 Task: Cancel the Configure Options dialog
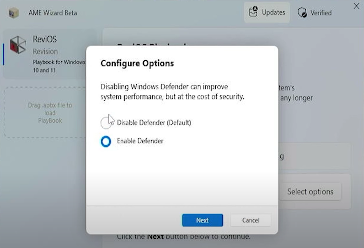(250, 220)
